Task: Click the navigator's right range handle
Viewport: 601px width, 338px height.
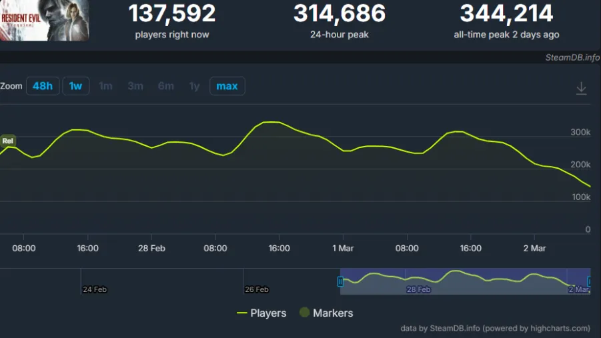Action: tap(590, 281)
